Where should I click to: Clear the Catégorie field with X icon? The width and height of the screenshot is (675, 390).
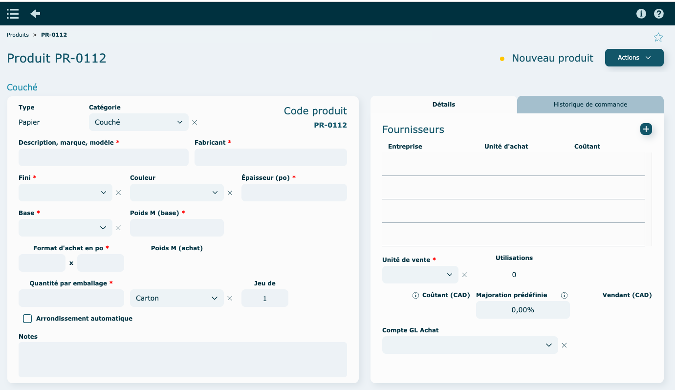coord(195,122)
